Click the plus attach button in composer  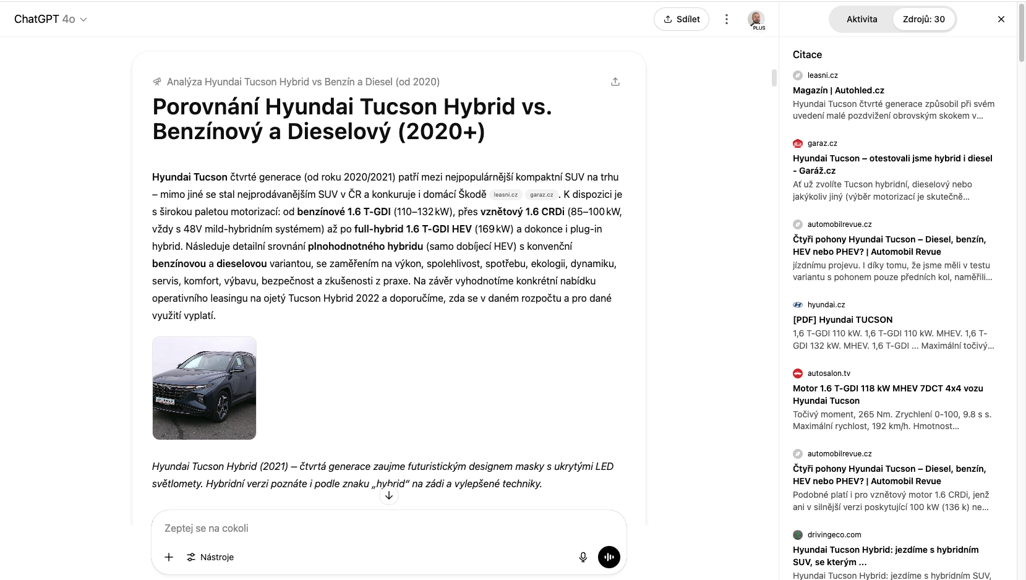[x=169, y=557]
